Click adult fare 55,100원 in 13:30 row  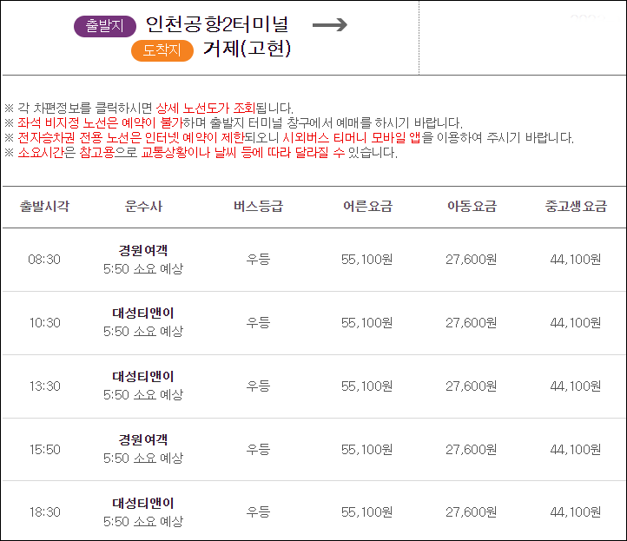point(367,386)
